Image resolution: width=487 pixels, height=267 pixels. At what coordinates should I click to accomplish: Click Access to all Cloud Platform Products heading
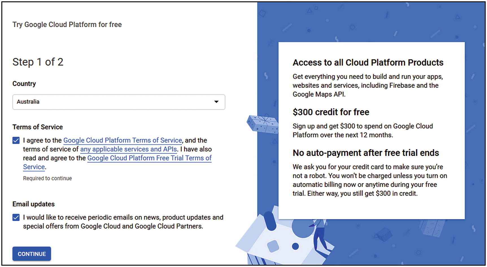click(368, 63)
